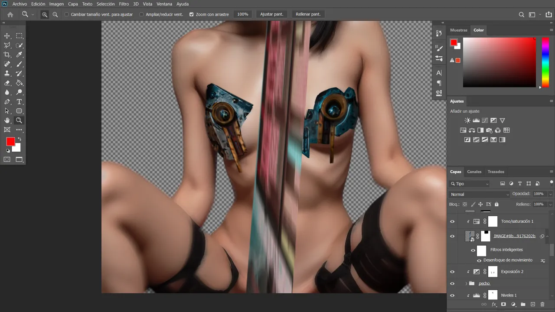The width and height of the screenshot is (555, 312).
Task: Hide the Tono/saturación 1 layer
Action: click(x=452, y=221)
